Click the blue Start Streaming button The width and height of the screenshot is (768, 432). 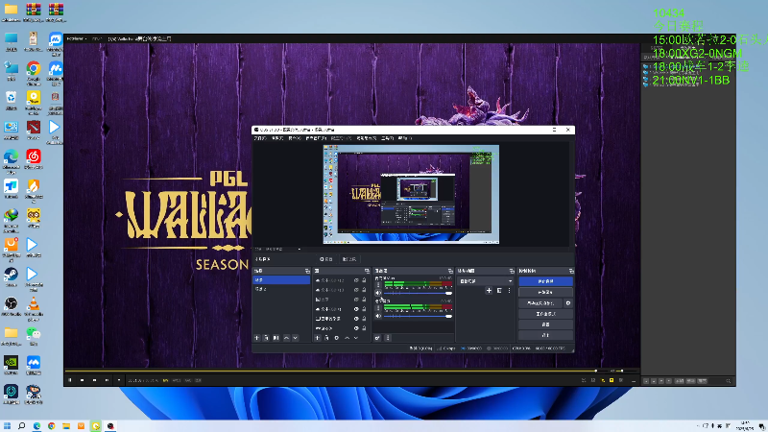point(545,281)
